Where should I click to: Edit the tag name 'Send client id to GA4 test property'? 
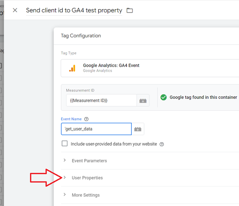pos(74,10)
